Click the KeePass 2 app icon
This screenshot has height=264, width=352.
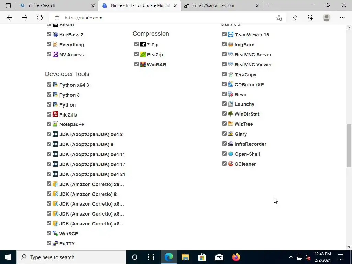(x=55, y=34)
